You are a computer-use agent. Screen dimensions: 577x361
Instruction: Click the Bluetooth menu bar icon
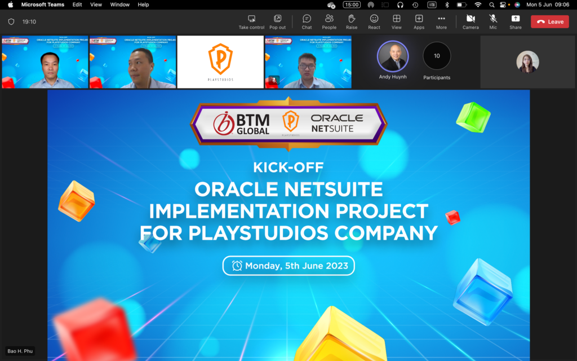[x=447, y=5]
